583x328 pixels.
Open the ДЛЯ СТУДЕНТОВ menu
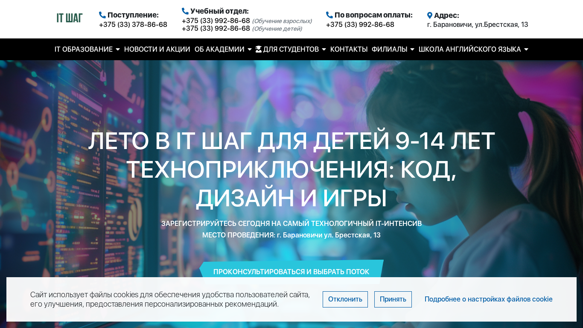291,49
